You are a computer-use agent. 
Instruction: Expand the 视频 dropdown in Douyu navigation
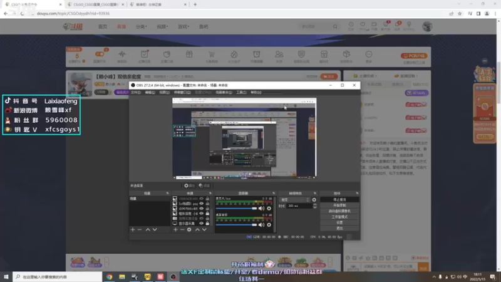pyautogui.click(x=162, y=26)
